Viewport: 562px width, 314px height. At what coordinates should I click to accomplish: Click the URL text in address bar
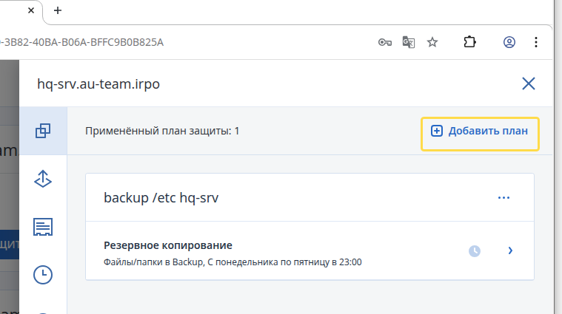[x=81, y=42]
